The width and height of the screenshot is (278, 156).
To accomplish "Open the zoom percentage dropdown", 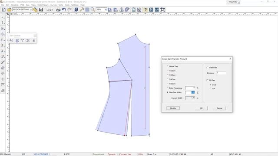I will (x=106, y=10).
